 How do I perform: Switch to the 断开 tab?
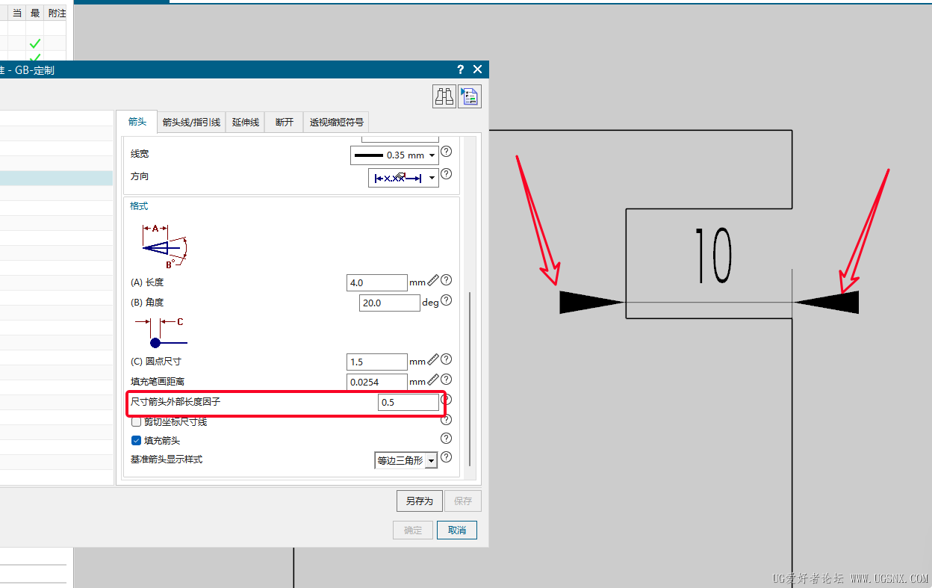coord(284,123)
